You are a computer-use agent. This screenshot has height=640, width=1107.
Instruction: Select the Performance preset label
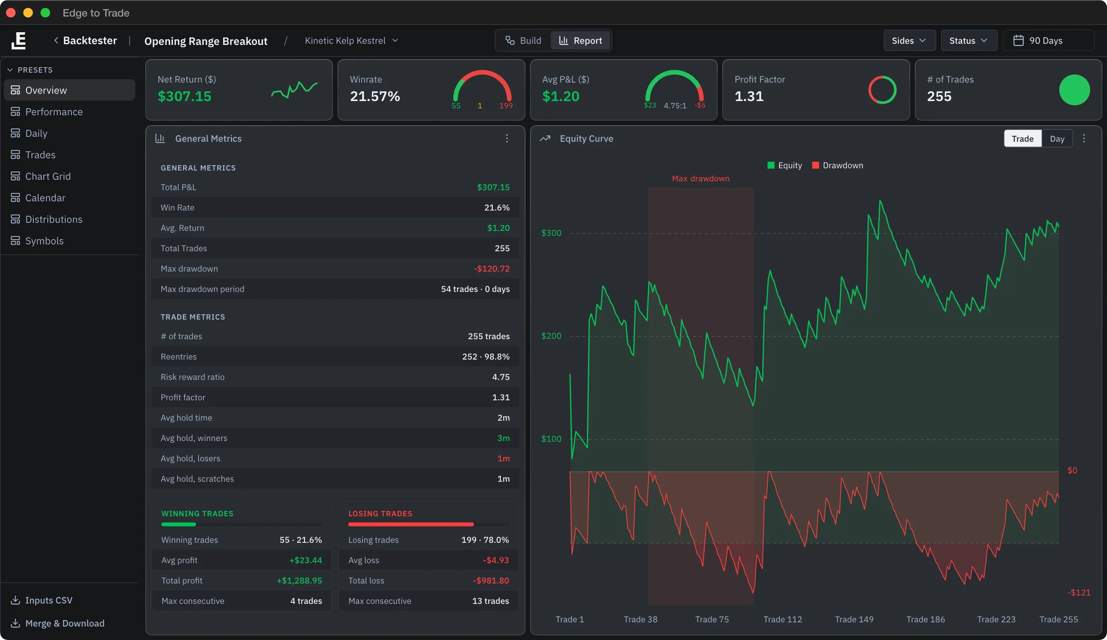(54, 111)
